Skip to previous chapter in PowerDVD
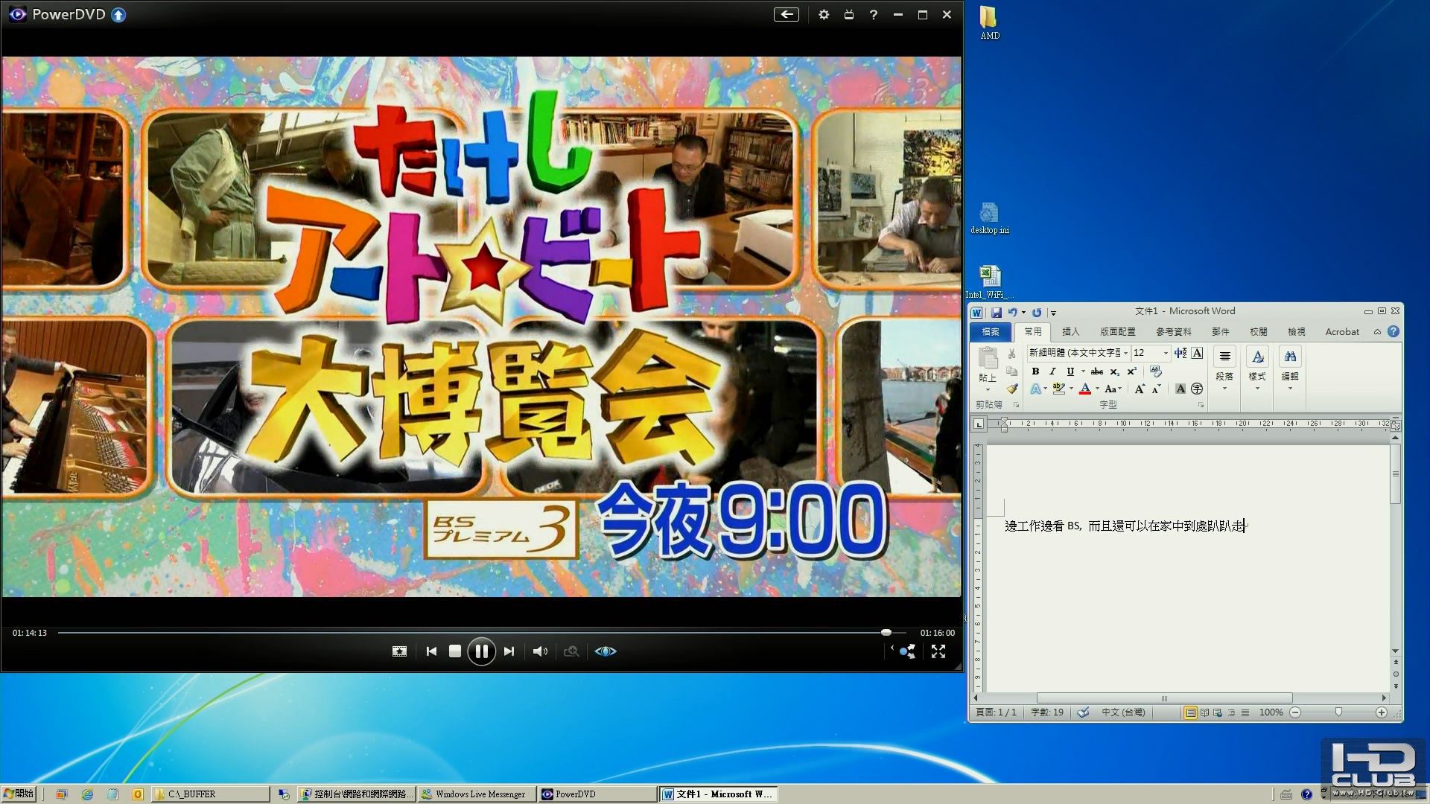Image resolution: width=1430 pixels, height=804 pixels. pyautogui.click(x=431, y=651)
